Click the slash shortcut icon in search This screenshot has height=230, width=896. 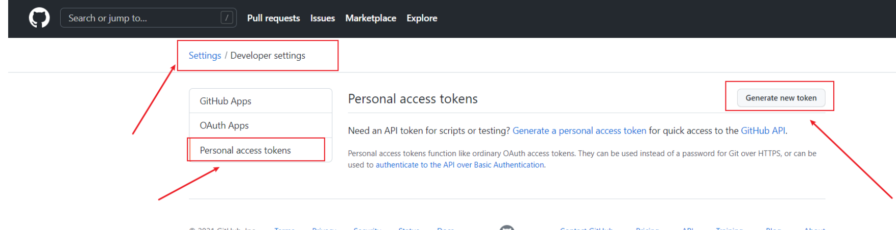227,18
